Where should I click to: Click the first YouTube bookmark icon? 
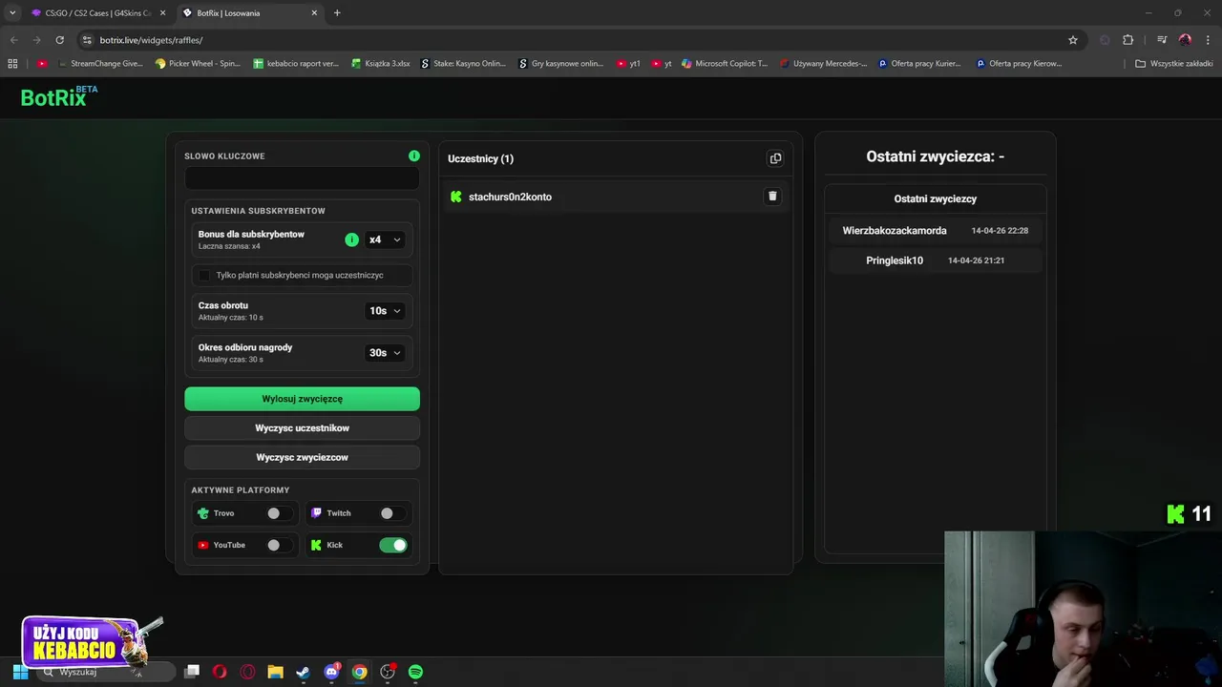coord(42,64)
